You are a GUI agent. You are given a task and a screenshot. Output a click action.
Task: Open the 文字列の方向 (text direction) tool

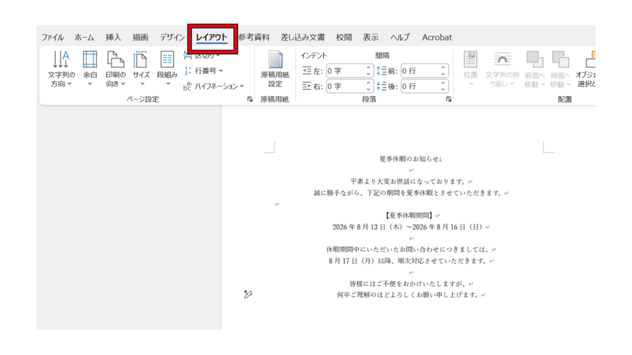[61, 68]
